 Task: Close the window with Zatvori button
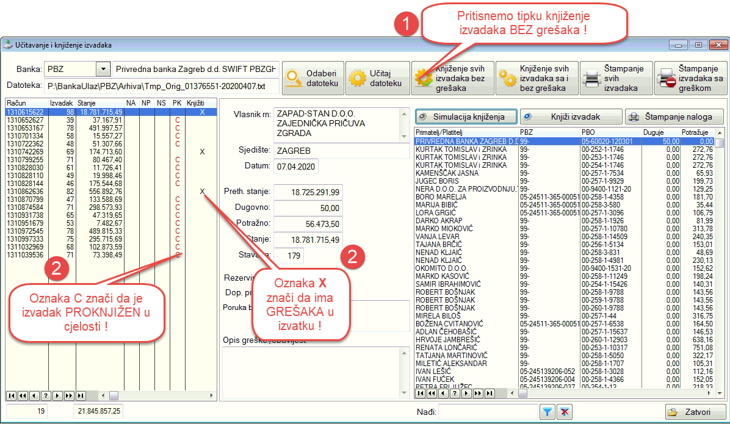coord(695,412)
